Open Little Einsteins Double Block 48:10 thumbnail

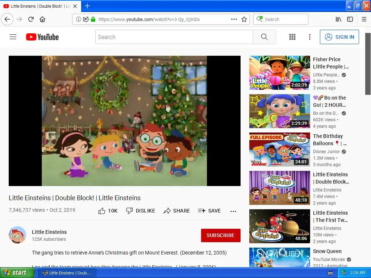[x=279, y=188]
